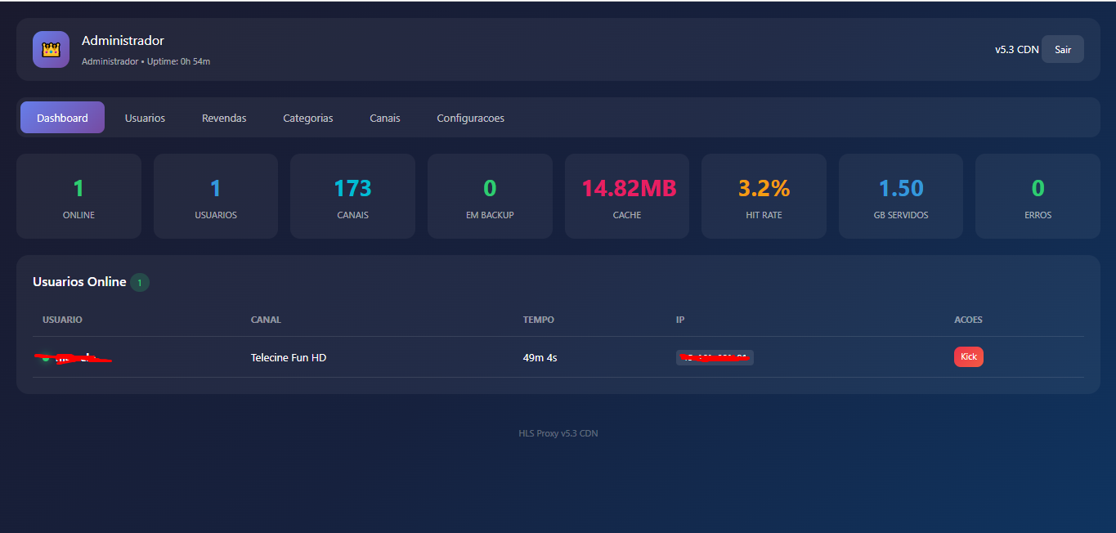Switch to the Categorias tab

308,117
